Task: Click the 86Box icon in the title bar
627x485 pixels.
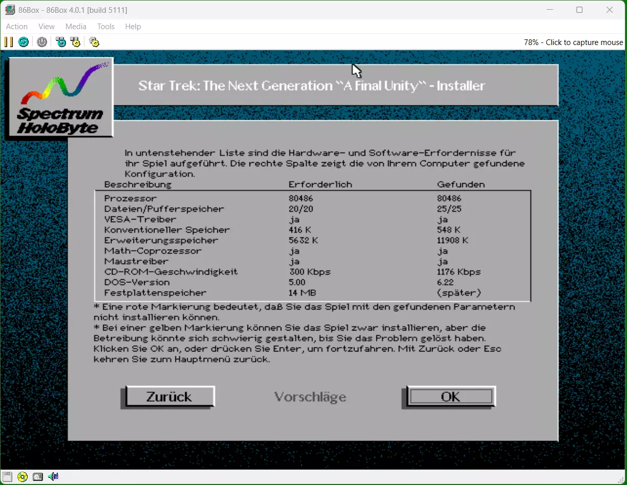Action: point(10,10)
